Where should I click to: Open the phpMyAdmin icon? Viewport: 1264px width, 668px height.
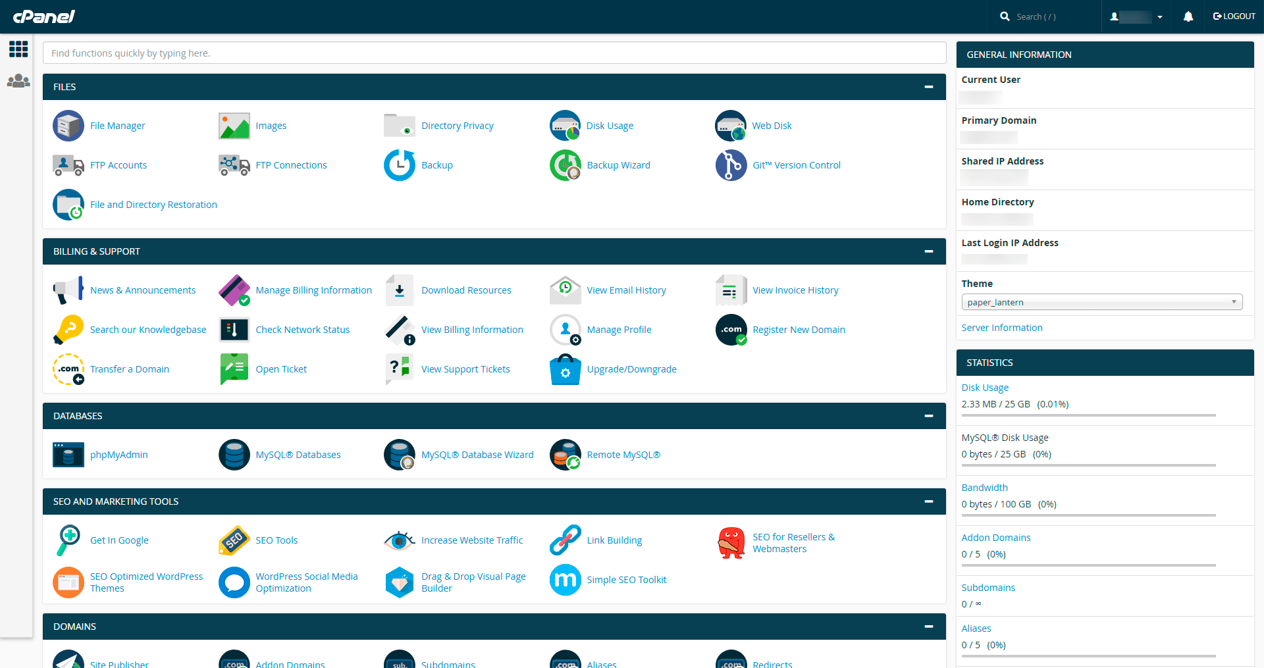tap(68, 455)
